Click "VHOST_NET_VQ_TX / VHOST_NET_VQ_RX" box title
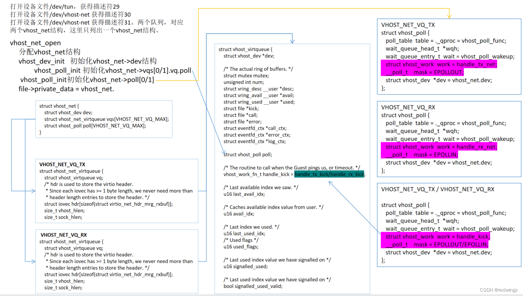Viewport: 523px width, 296px height. 438,189
